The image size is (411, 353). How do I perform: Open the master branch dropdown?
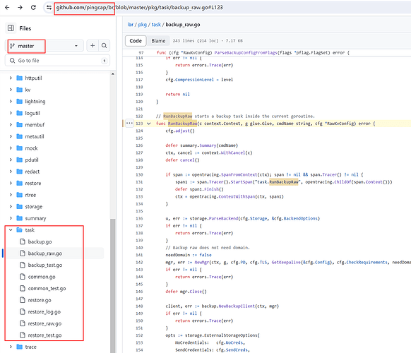44,46
